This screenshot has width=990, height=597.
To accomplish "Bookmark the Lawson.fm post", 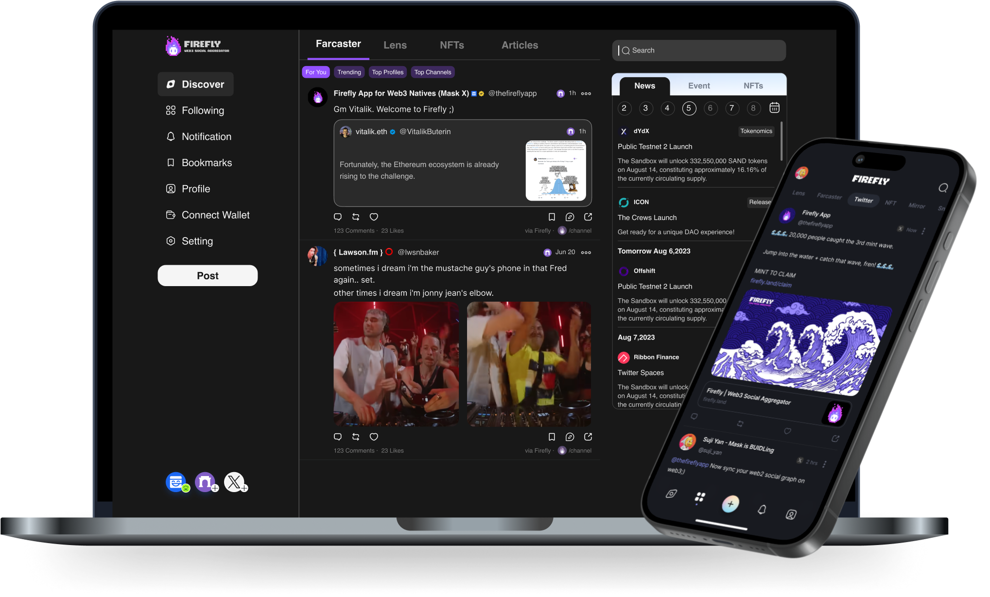I will 552,437.
